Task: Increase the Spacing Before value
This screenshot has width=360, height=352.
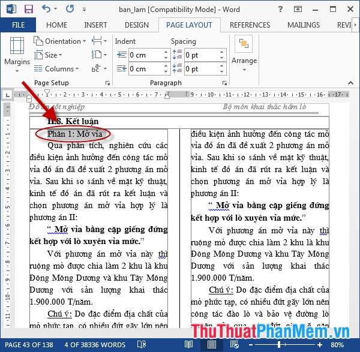Action: click(x=221, y=52)
